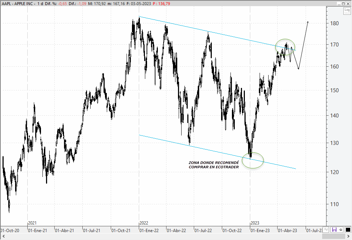This screenshot has width=352, height=240.
Task: Click the 01-Ene-23 date label
Action: coord(260,231)
